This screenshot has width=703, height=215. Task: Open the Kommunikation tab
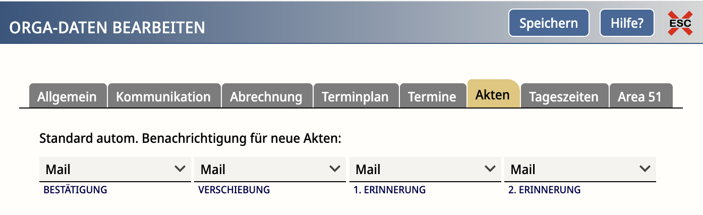[x=164, y=96]
